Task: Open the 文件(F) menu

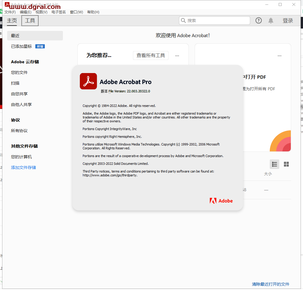Action: click(x=10, y=12)
